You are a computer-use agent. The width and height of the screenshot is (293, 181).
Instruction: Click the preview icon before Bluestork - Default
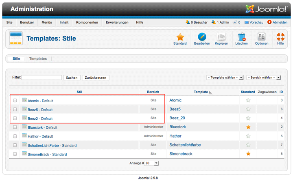(24, 127)
